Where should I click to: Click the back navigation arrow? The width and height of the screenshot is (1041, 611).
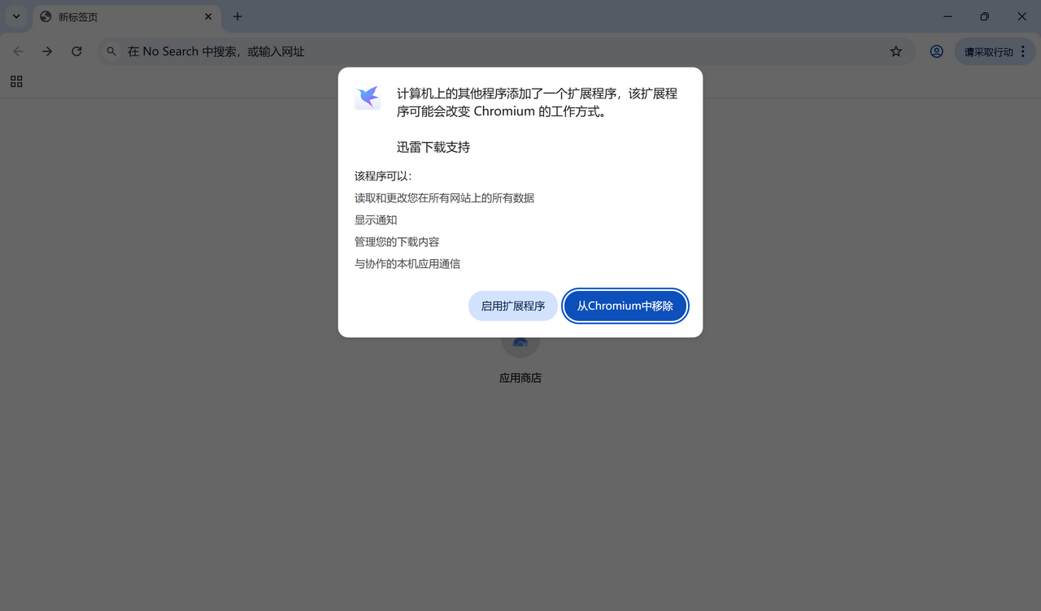(18, 50)
